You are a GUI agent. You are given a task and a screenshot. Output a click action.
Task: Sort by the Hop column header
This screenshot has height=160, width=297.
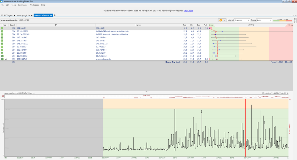[x=4, y=25]
